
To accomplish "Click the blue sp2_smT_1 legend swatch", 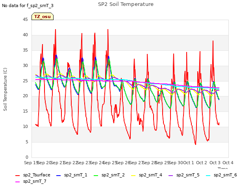I will pyautogui.click(x=59, y=176).
